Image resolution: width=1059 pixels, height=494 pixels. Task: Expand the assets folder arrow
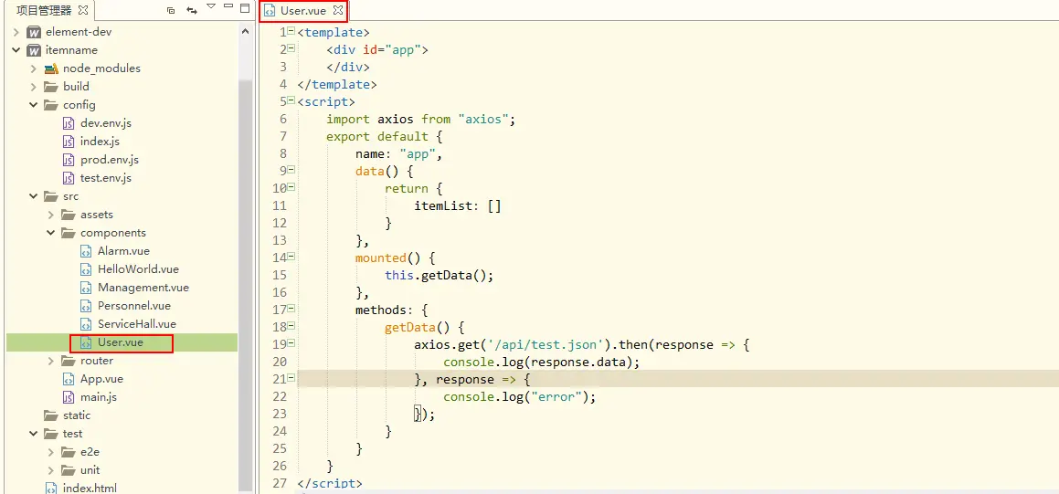click(x=50, y=215)
